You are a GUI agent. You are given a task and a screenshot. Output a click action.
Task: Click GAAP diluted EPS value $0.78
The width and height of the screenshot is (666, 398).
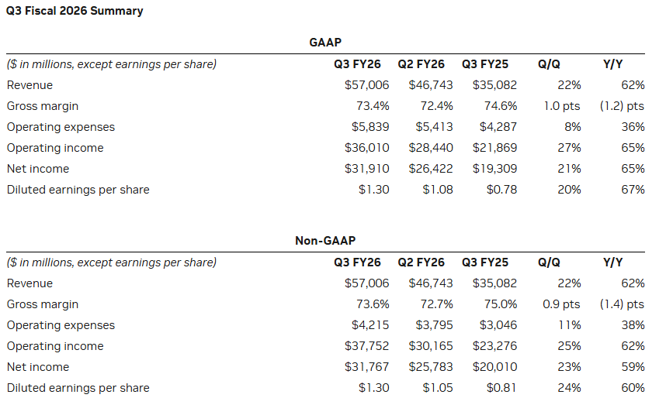pyautogui.click(x=501, y=190)
